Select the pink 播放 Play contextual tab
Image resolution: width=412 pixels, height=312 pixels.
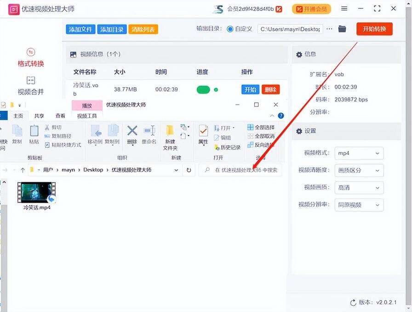(87, 106)
